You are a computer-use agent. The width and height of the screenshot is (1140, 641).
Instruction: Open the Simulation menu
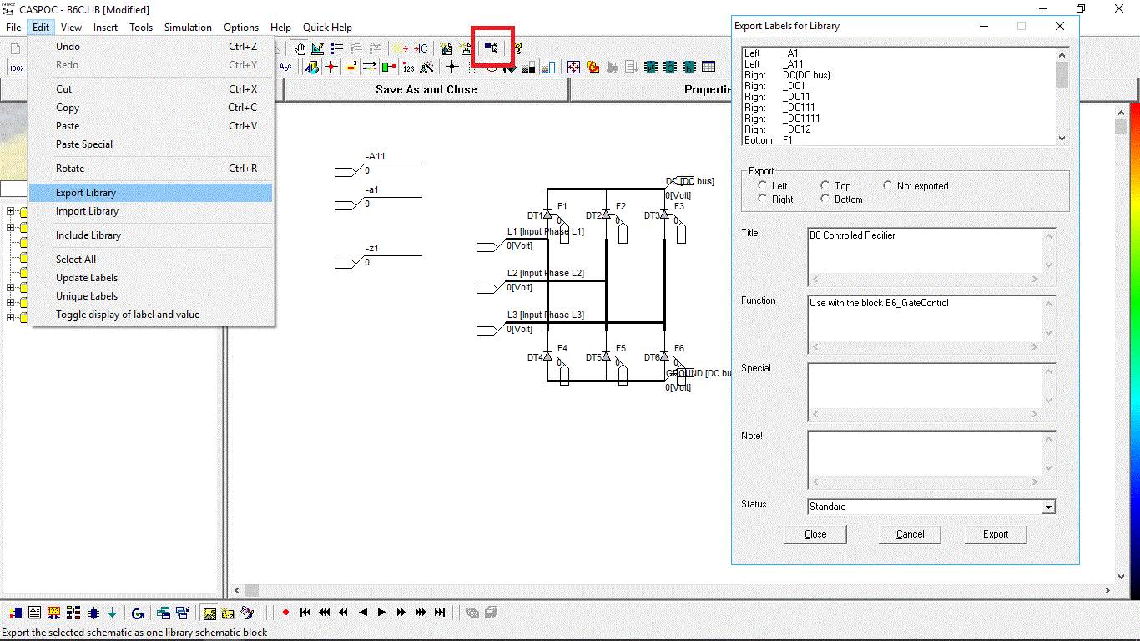pyautogui.click(x=188, y=28)
